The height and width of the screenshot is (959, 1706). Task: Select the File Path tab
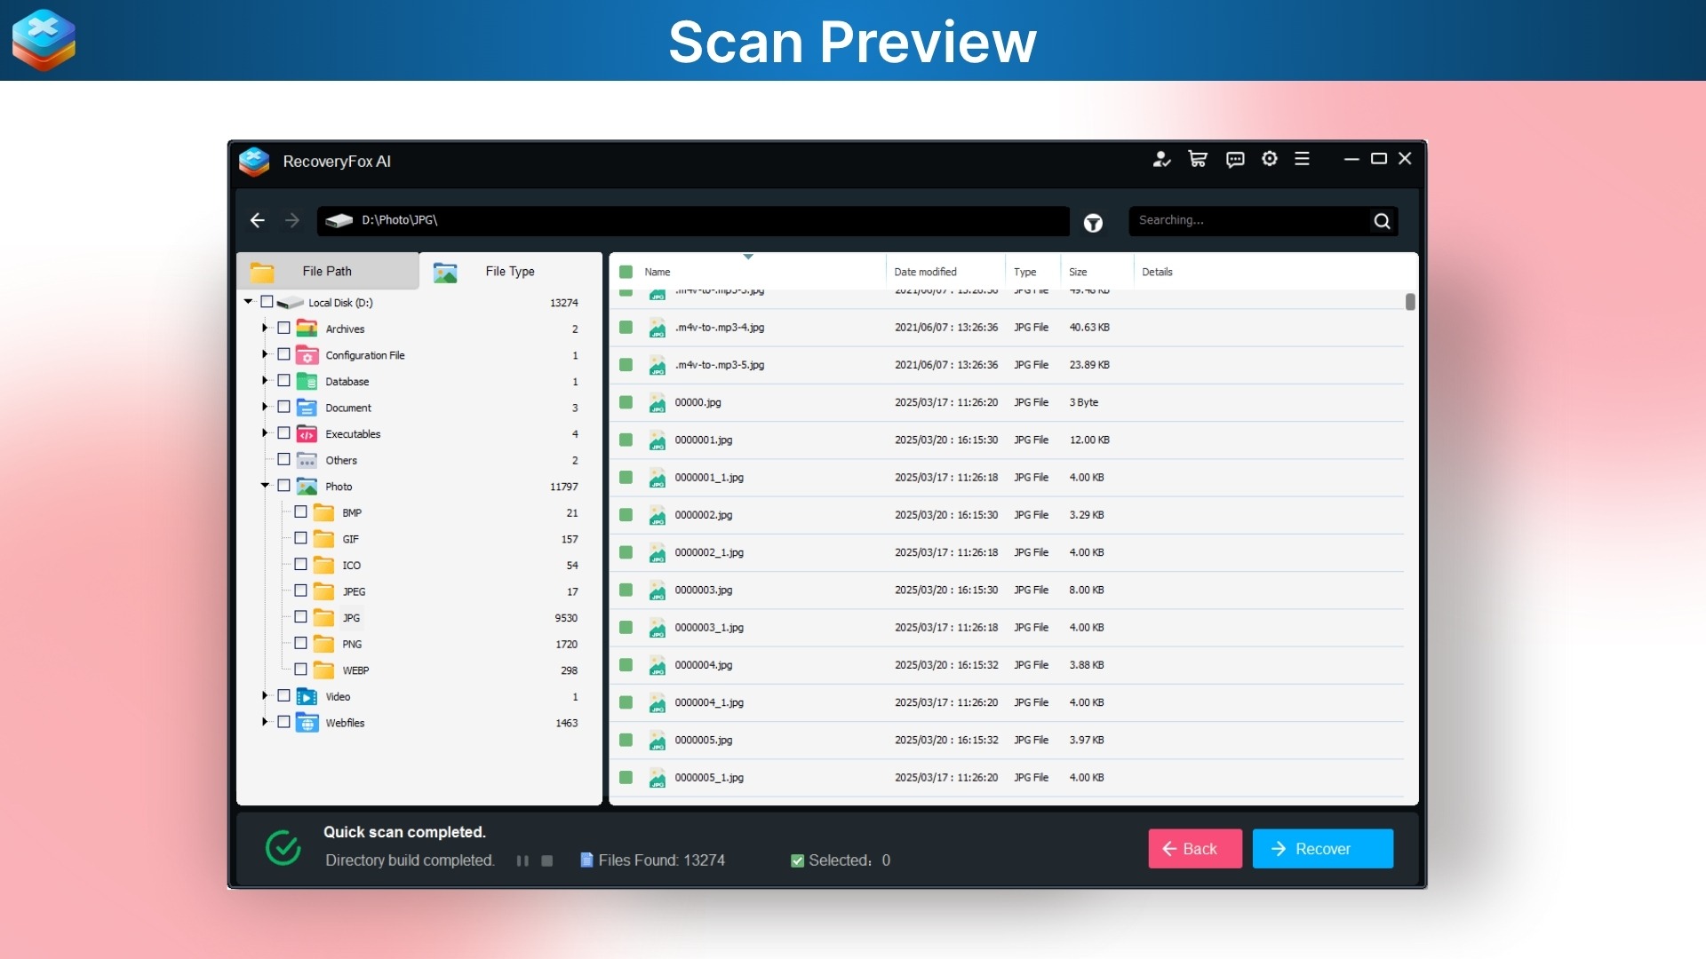[x=327, y=271]
